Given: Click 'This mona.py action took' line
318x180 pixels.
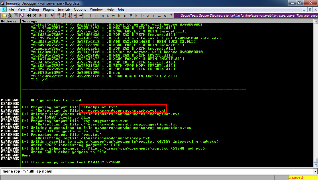Looking at the screenshot, I should coord(71,162).
